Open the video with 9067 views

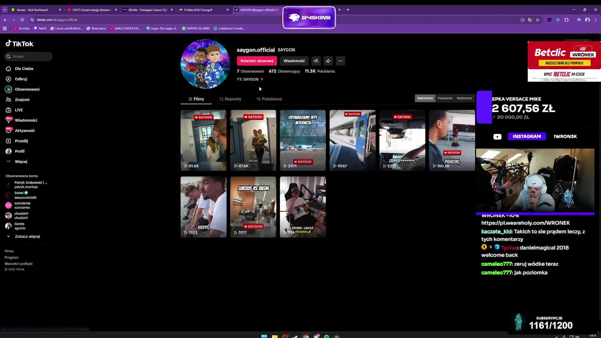(x=353, y=140)
